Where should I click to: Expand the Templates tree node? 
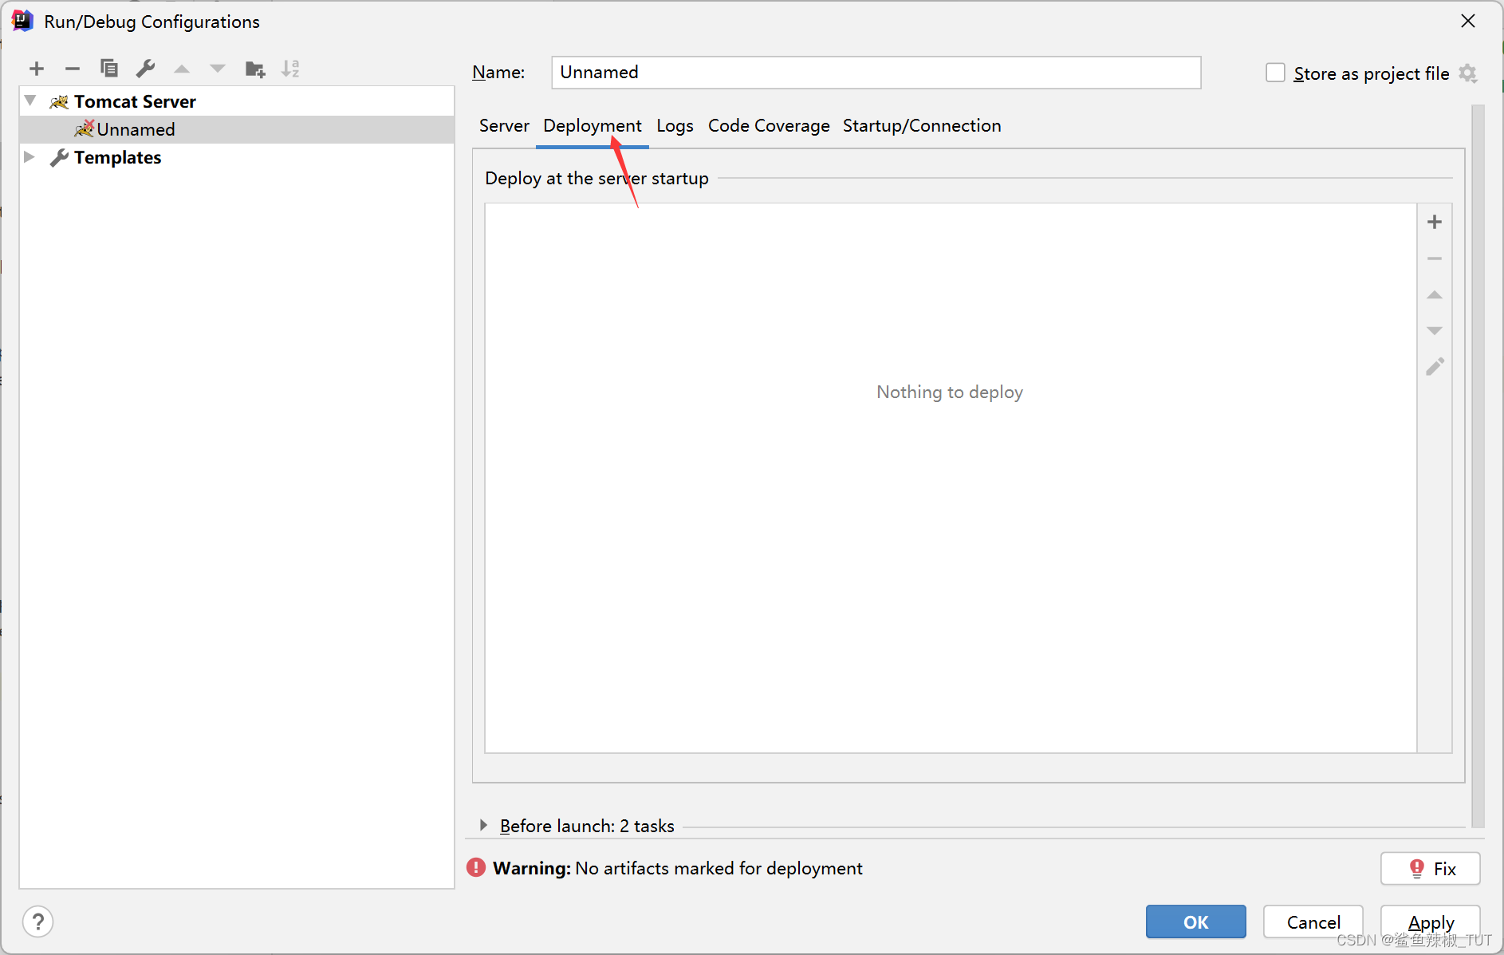coord(30,156)
